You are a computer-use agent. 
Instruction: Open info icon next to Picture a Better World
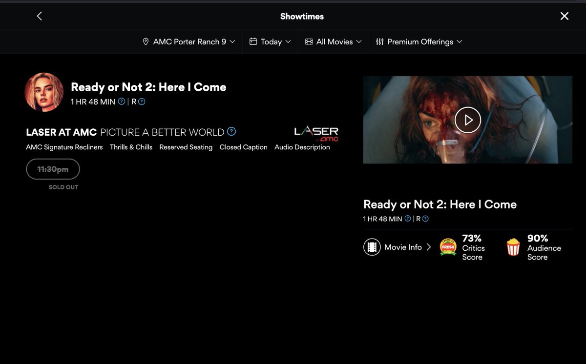tap(231, 131)
